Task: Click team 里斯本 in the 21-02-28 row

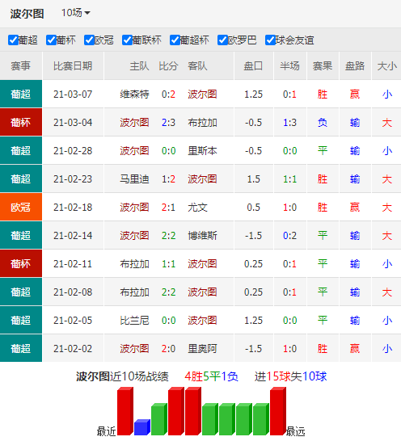Action: coord(202,151)
